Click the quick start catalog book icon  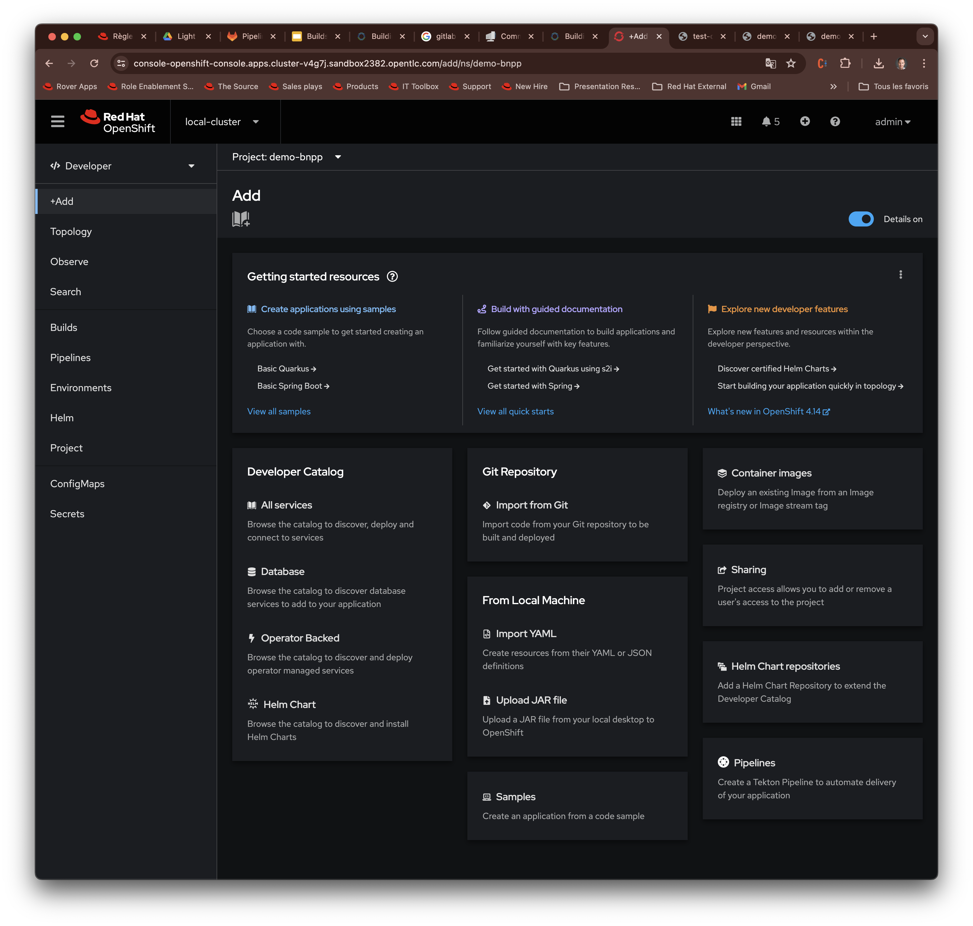(x=240, y=219)
